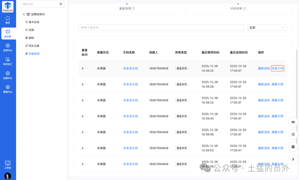This screenshot has height=180, width=299.
Task: Click the search magnifier in 搜索分类 box
Action: coord(61,4)
